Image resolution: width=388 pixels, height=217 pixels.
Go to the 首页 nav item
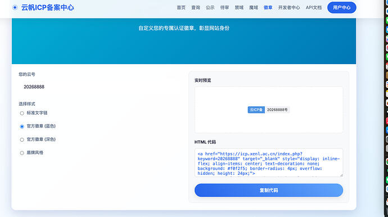[181, 8]
